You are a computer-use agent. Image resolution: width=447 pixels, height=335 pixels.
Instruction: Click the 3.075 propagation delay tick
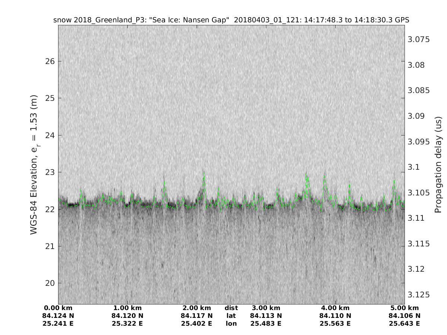coord(419,39)
